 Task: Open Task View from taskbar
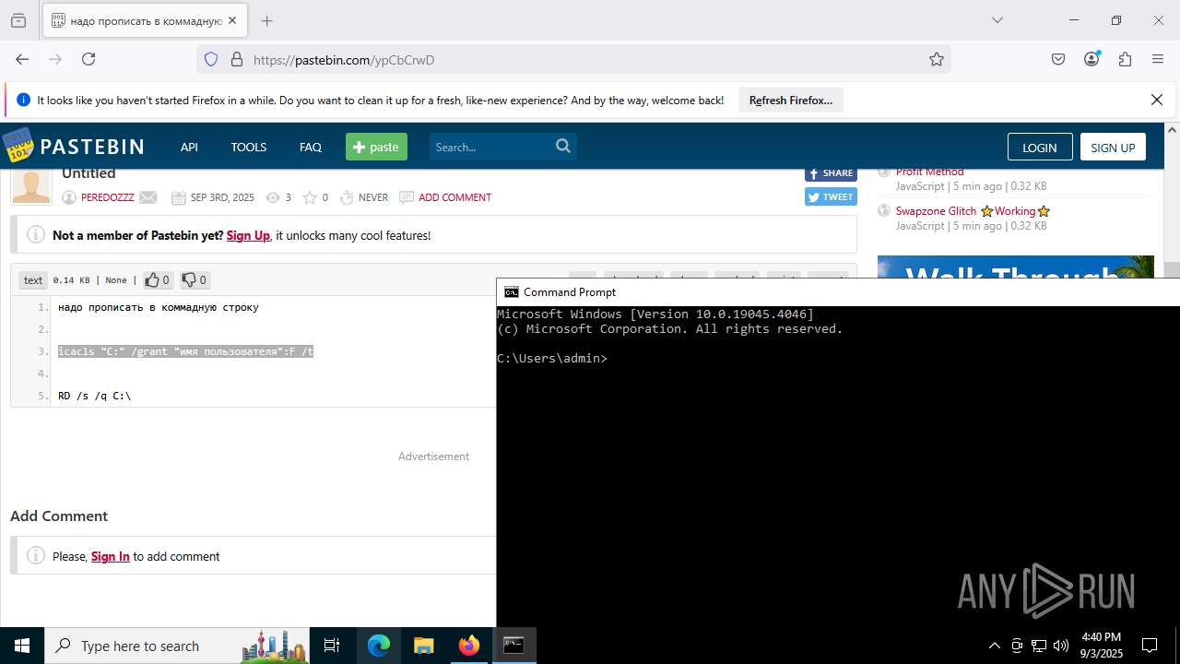[x=333, y=646]
